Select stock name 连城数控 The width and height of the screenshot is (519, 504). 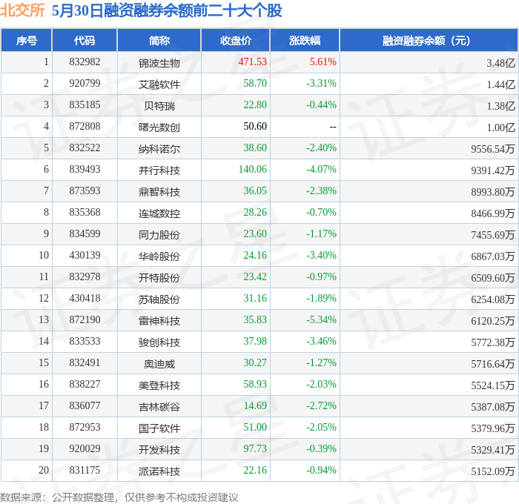[x=159, y=213]
